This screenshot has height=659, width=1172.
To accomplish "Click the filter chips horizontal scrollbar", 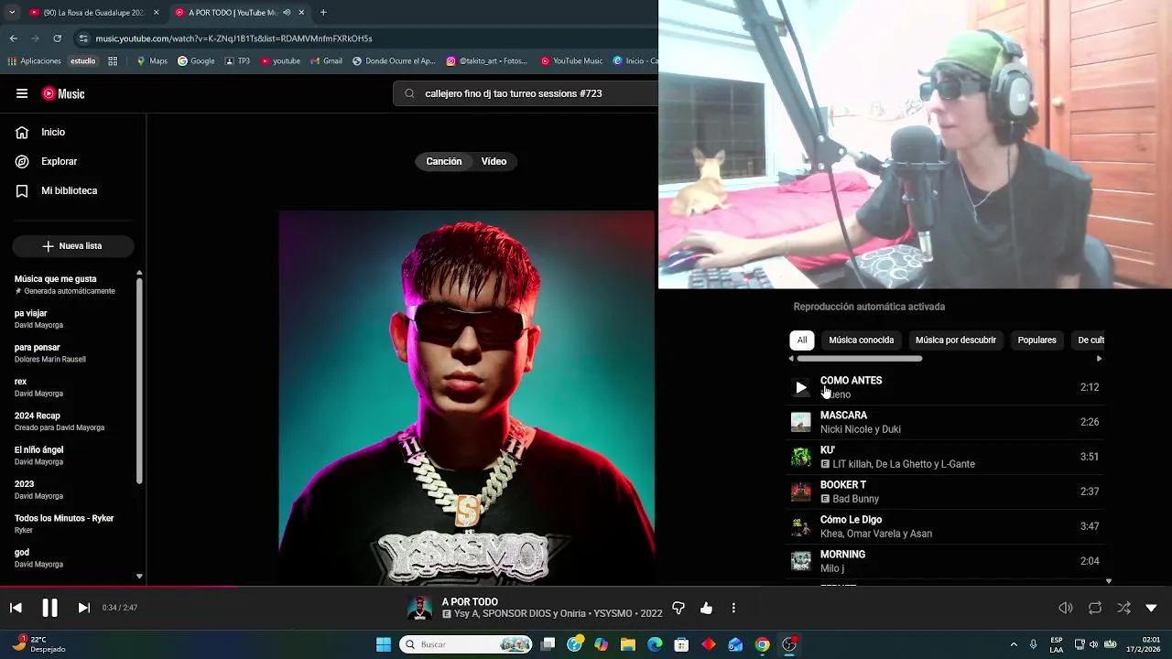I will pyautogui.click(x=859, y=359).
